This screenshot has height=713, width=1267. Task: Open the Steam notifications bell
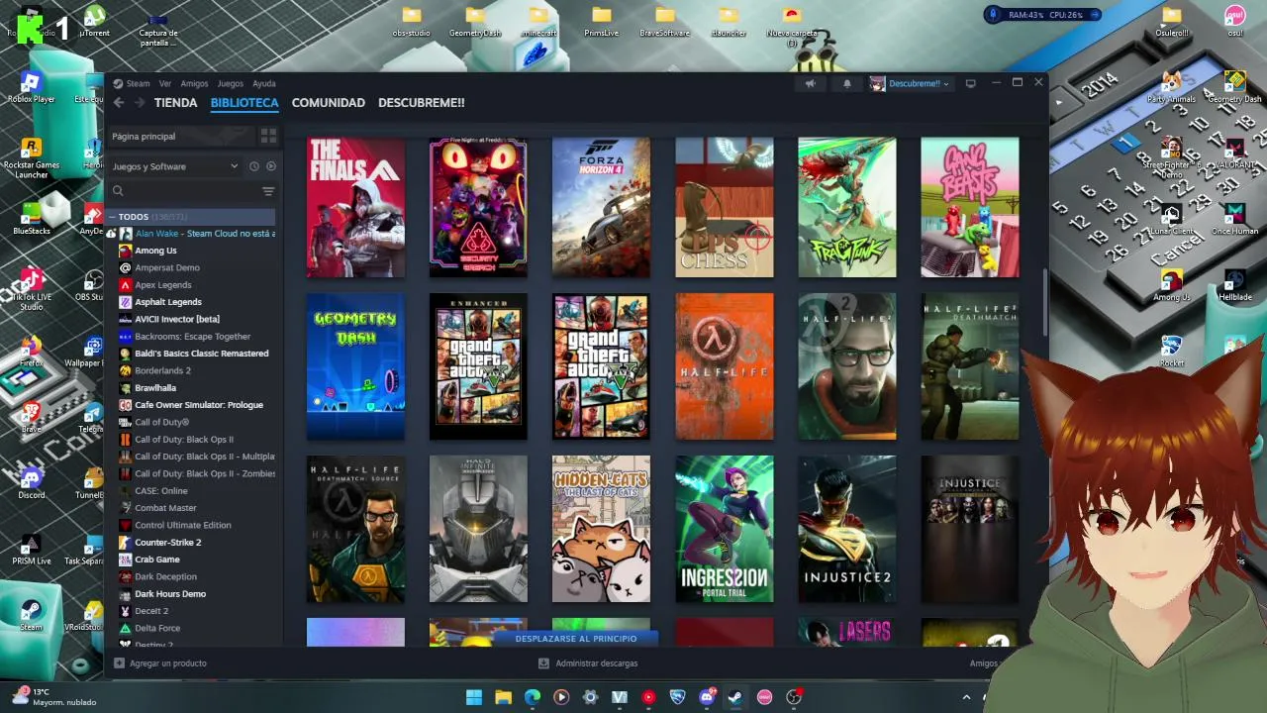click(x=846, y=83)
